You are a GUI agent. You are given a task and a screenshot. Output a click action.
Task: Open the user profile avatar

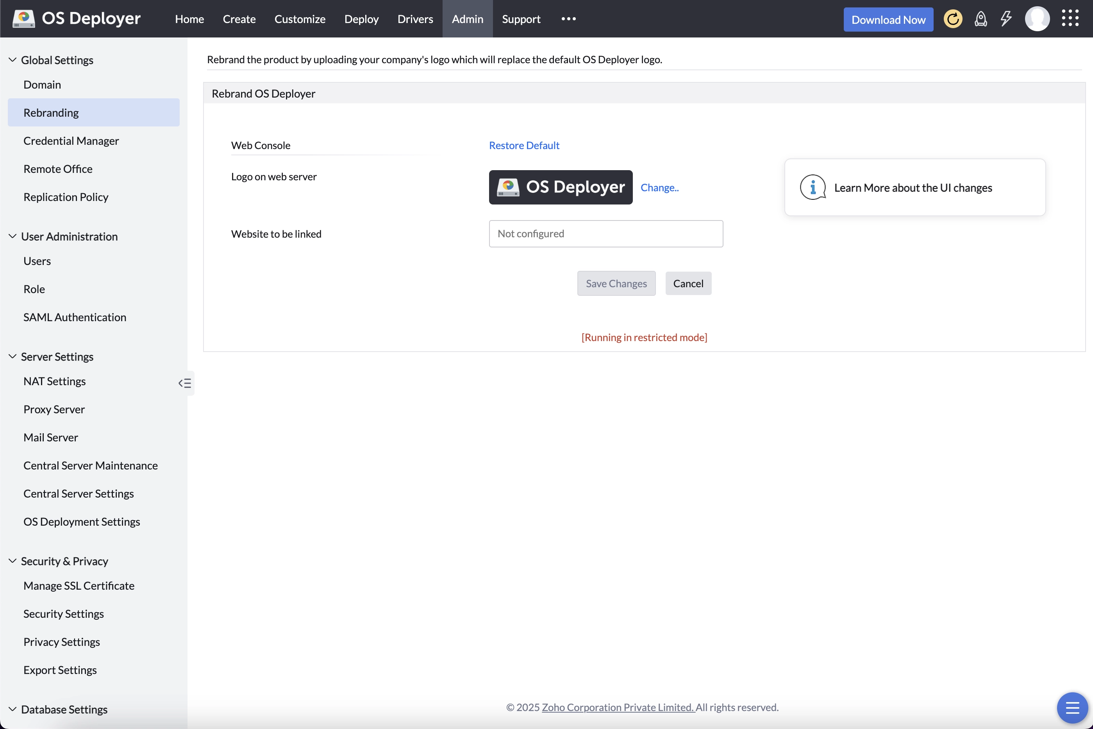pyautogui.click(x=1038, y=18)
